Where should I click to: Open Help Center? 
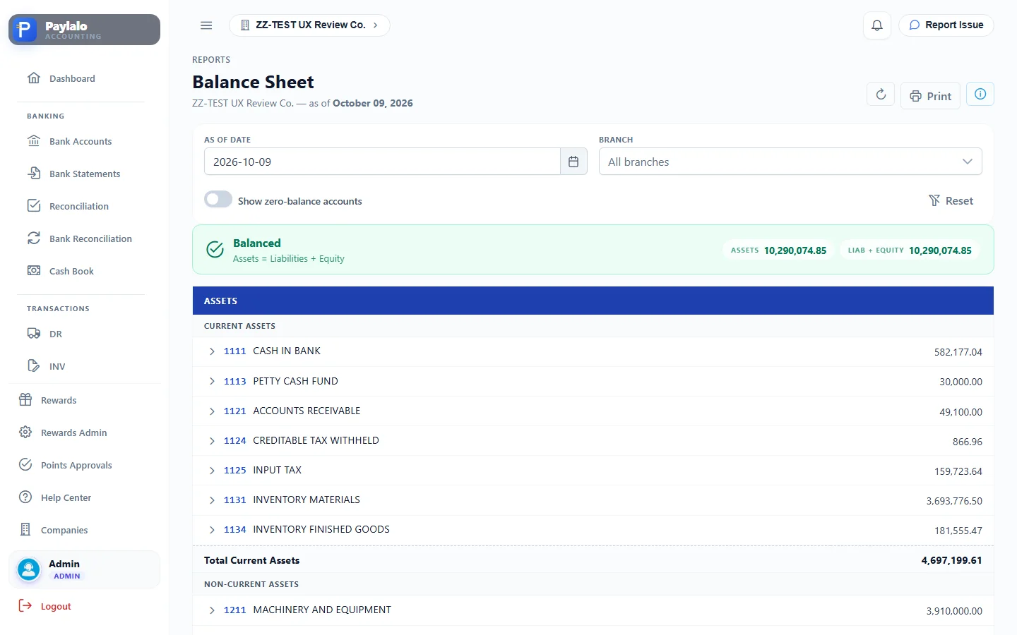[x=85, y=497]
